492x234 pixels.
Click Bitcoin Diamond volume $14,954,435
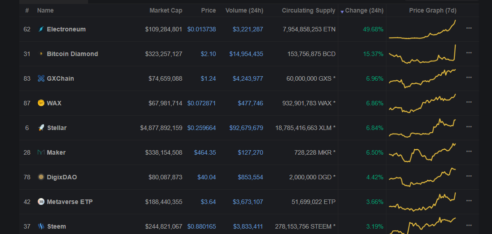coord(246,54)
